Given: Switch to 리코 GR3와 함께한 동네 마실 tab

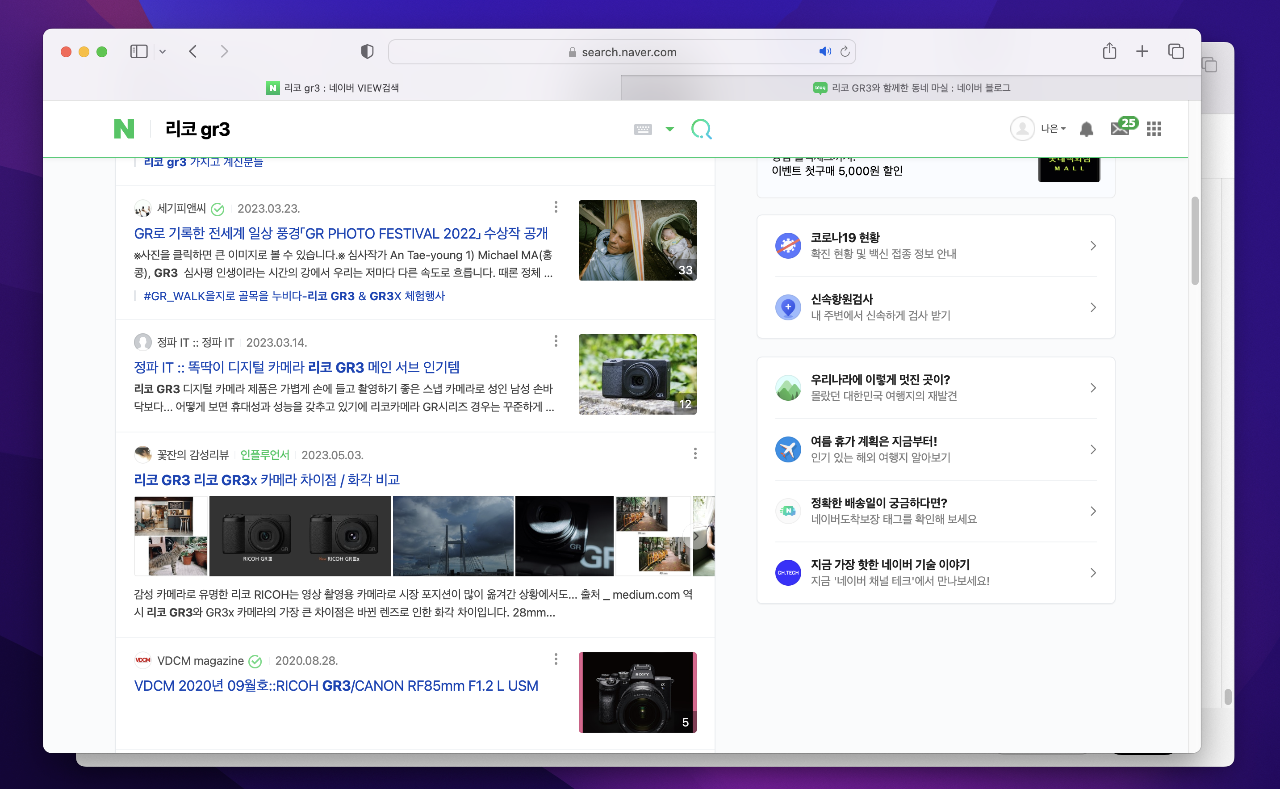Looking at the screenshot, I should pyautogui.click(x=911, y=88).
